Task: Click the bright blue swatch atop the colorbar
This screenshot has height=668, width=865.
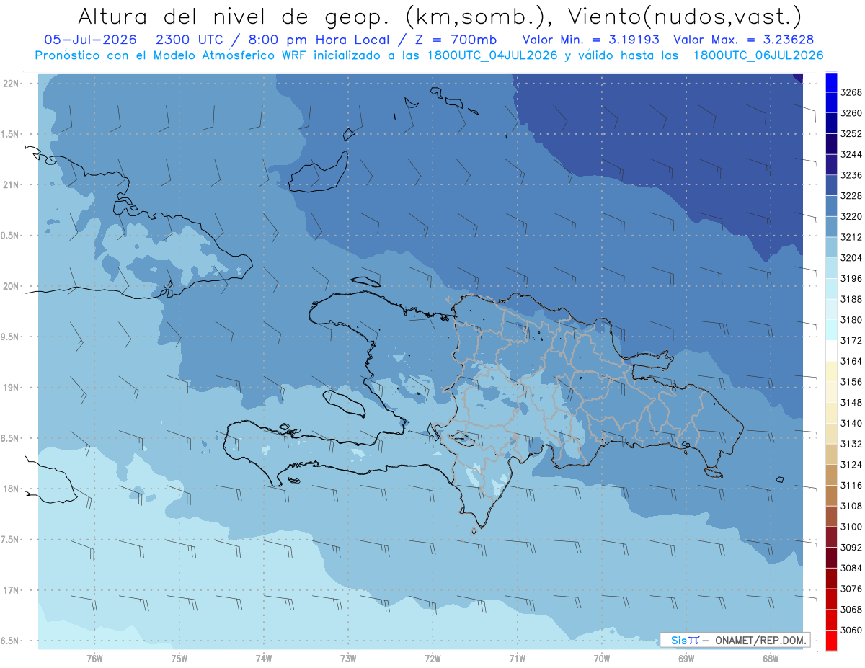Action: coord(831,81)
